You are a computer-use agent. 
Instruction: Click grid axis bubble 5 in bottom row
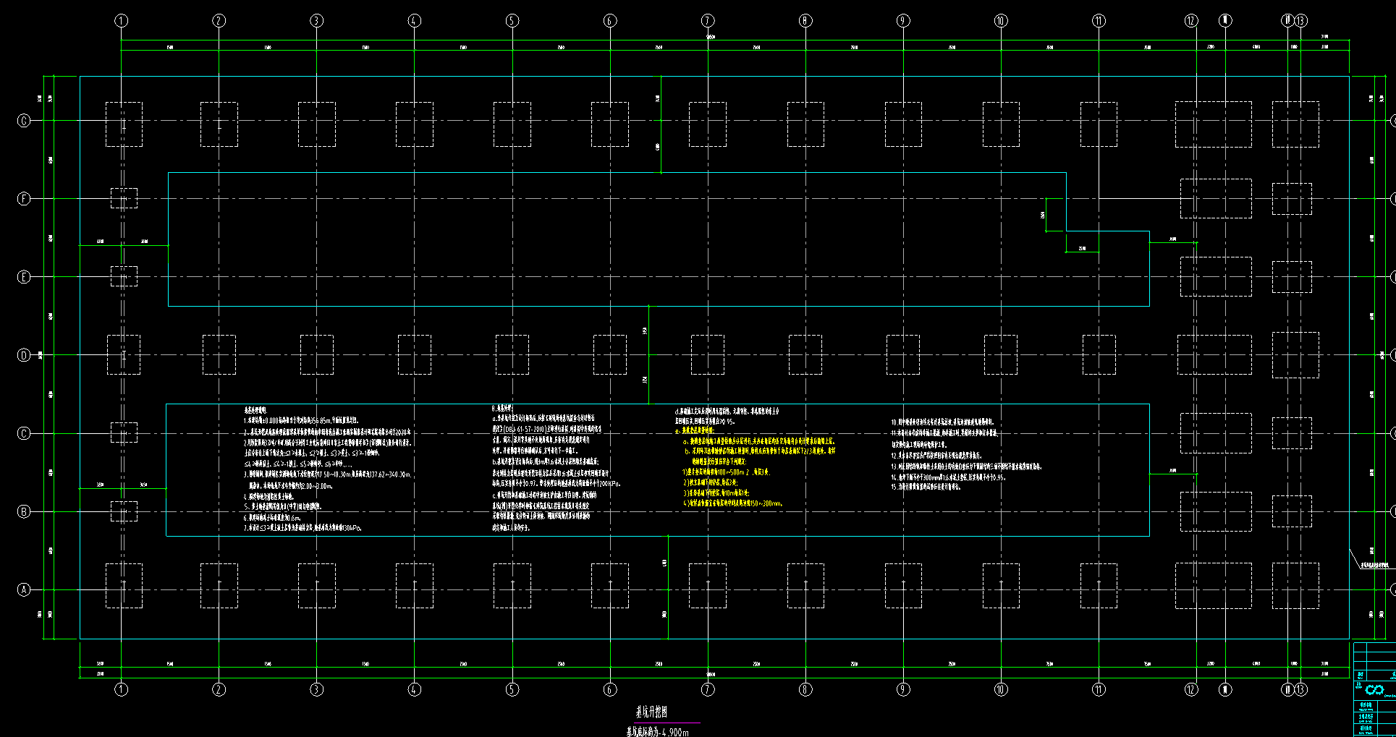coord(512,689)
